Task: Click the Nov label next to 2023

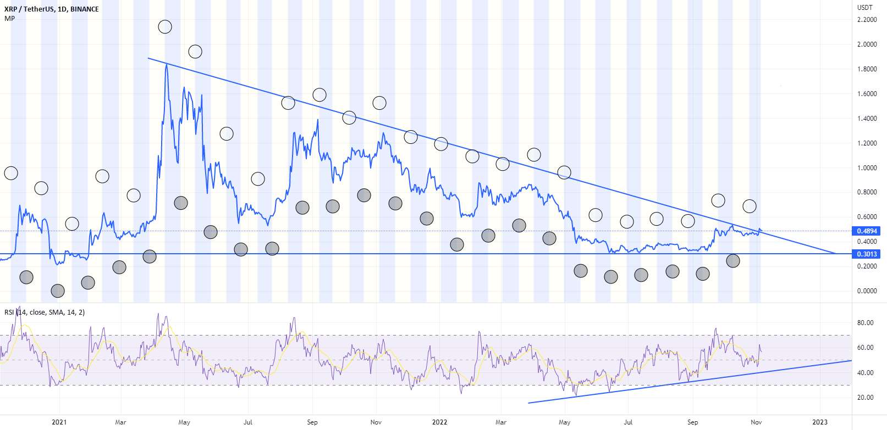Action: pyautogui.click(x=756, y=422)
